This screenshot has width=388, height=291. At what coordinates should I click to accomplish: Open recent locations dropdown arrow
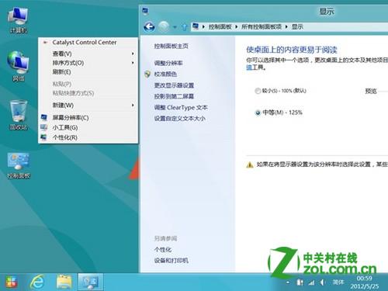point(175,27)
